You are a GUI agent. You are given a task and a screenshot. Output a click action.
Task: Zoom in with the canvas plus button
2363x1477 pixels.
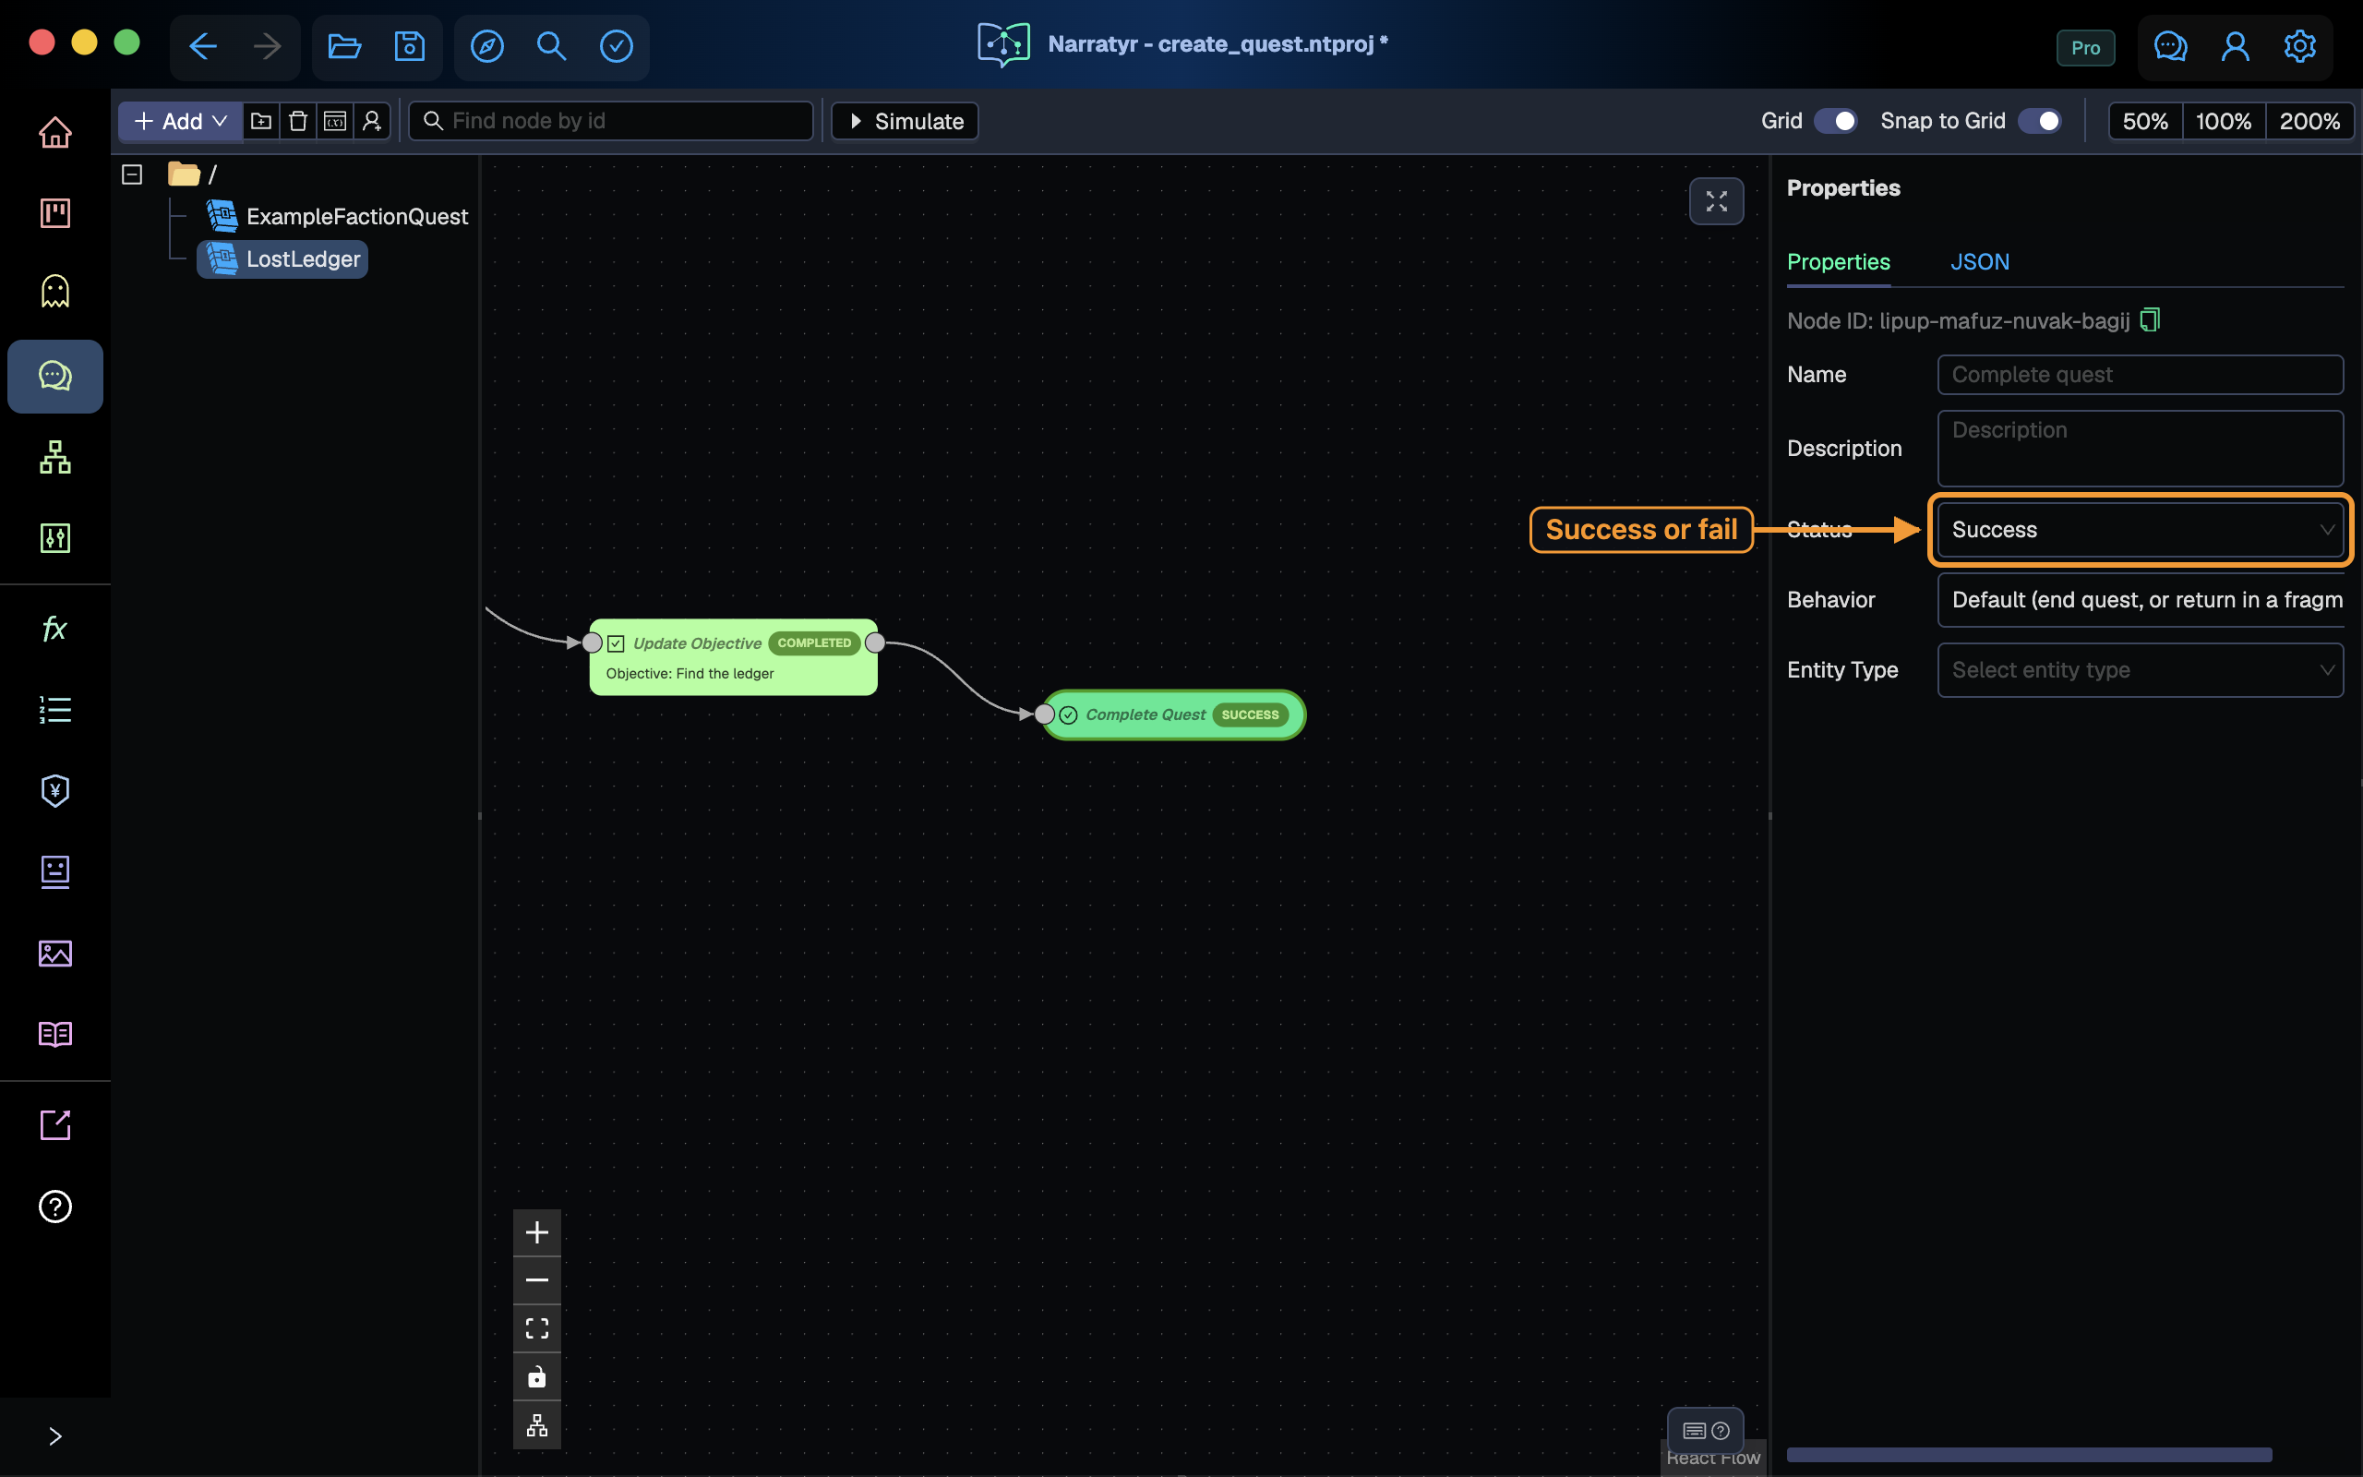pyautogui.click(x=537, y=1231)
